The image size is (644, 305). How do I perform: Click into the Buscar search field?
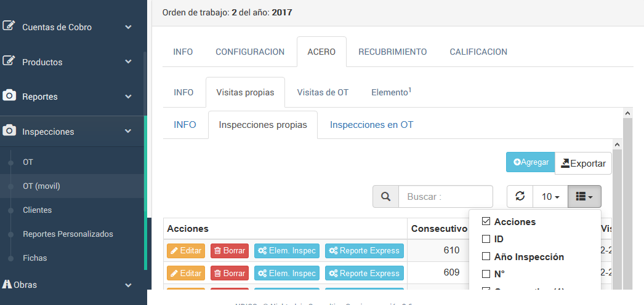click(445, 197)
